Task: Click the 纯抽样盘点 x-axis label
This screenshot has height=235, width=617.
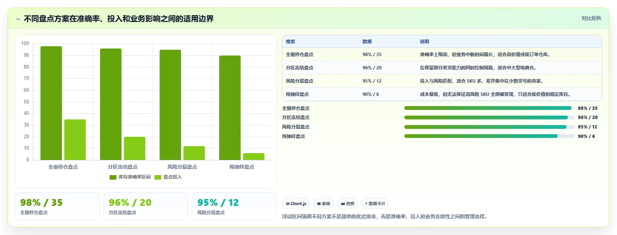Action: click(x=242, y=167)
